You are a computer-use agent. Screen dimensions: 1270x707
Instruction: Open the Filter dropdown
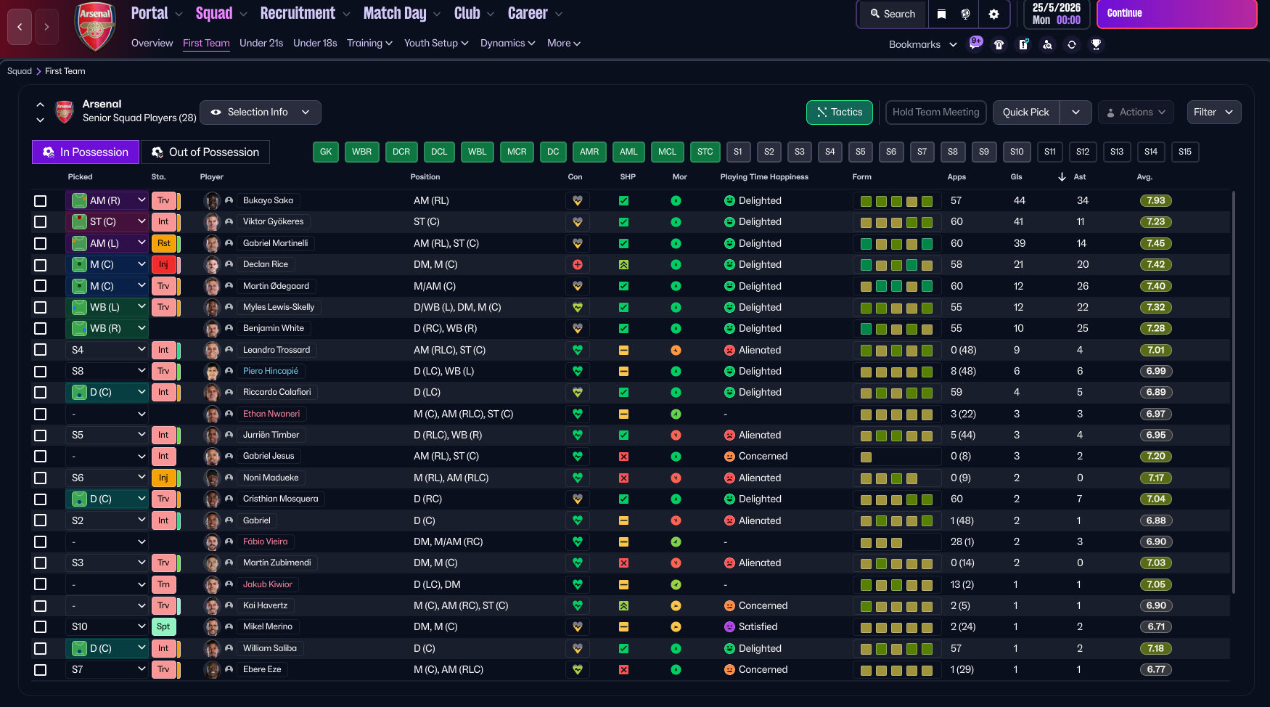tap(1213, 113)
